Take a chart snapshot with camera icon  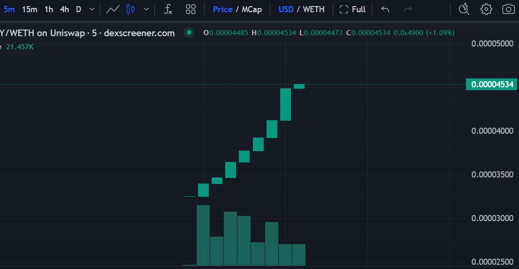tap(508, 9)
